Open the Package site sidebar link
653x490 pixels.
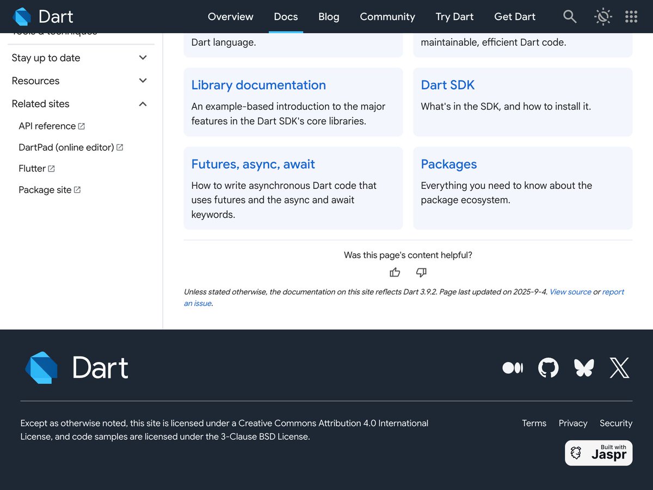50,189
